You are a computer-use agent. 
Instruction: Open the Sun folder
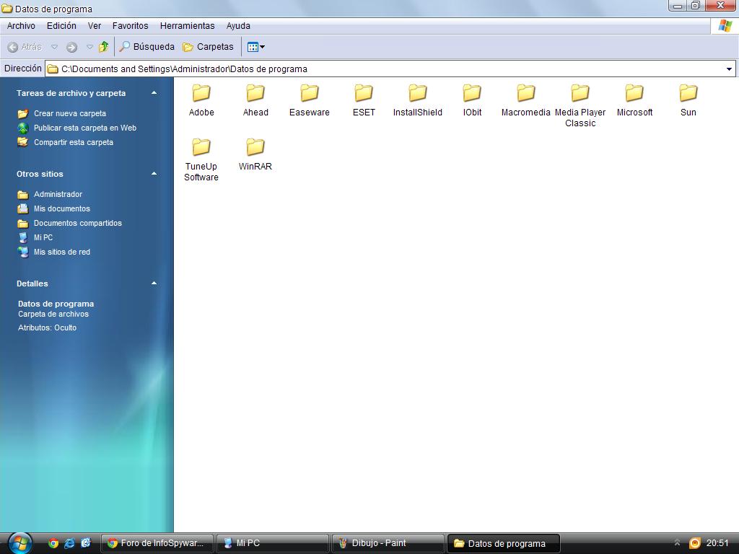(688, 100)
